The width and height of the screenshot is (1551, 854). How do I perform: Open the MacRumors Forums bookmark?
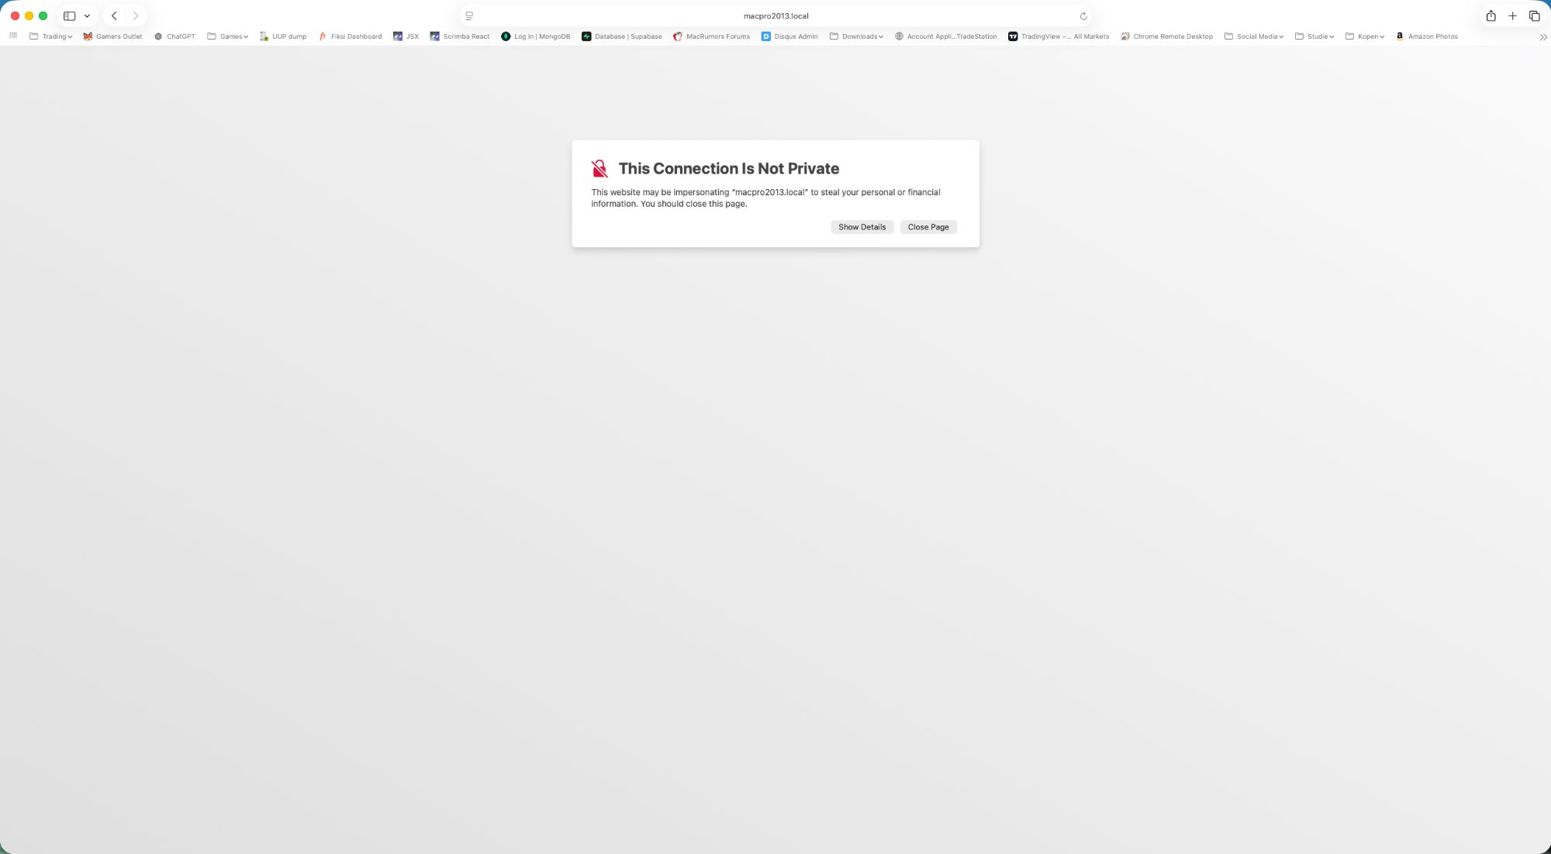[711, 36]
